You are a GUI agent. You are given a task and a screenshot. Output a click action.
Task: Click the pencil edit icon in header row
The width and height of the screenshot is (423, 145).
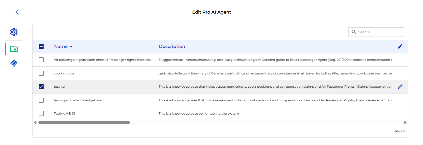(400, 46)
